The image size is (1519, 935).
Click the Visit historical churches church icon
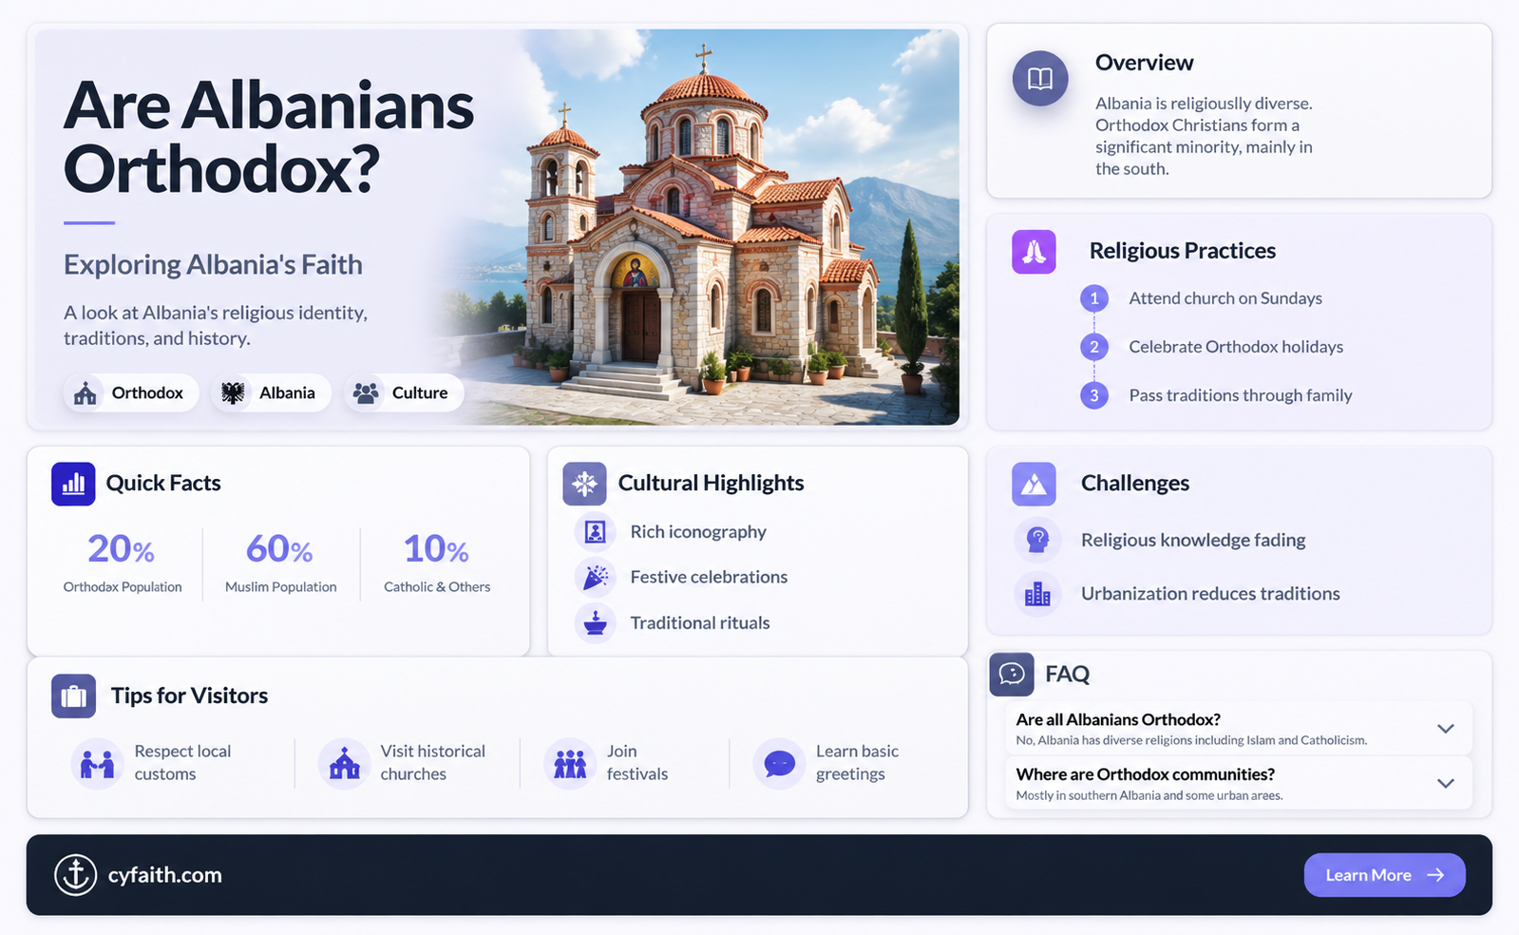(x=344, y=763)
